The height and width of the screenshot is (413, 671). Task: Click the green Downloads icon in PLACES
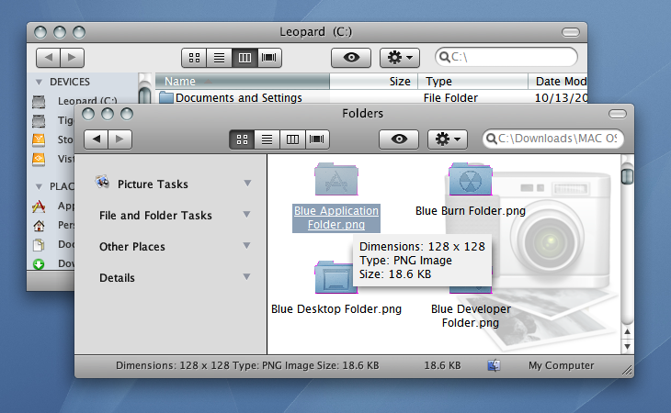click(39, 264)
